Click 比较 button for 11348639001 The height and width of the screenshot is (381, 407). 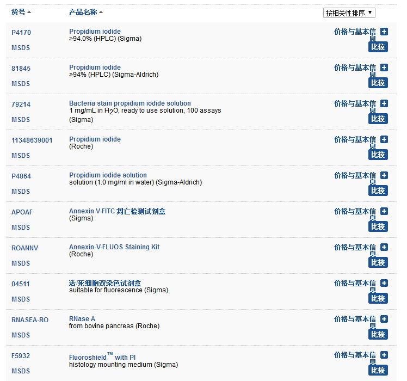coord(378,155)
